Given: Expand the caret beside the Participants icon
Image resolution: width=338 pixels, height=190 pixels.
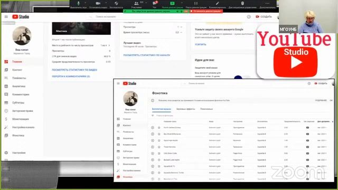Looking at the screenshot, I should tap(146, 3).
